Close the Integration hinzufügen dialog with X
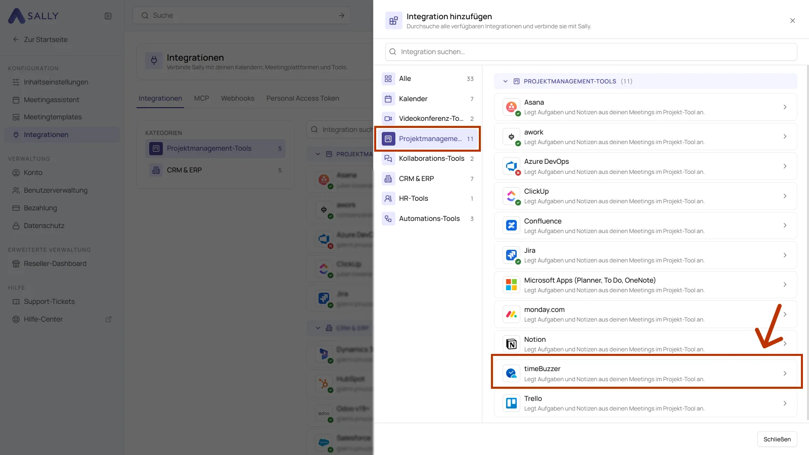Viewport: 809px width, 455px height. click(792, 21)
